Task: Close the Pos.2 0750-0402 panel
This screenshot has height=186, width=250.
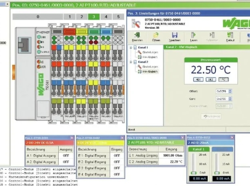Action: coord(122,138)
